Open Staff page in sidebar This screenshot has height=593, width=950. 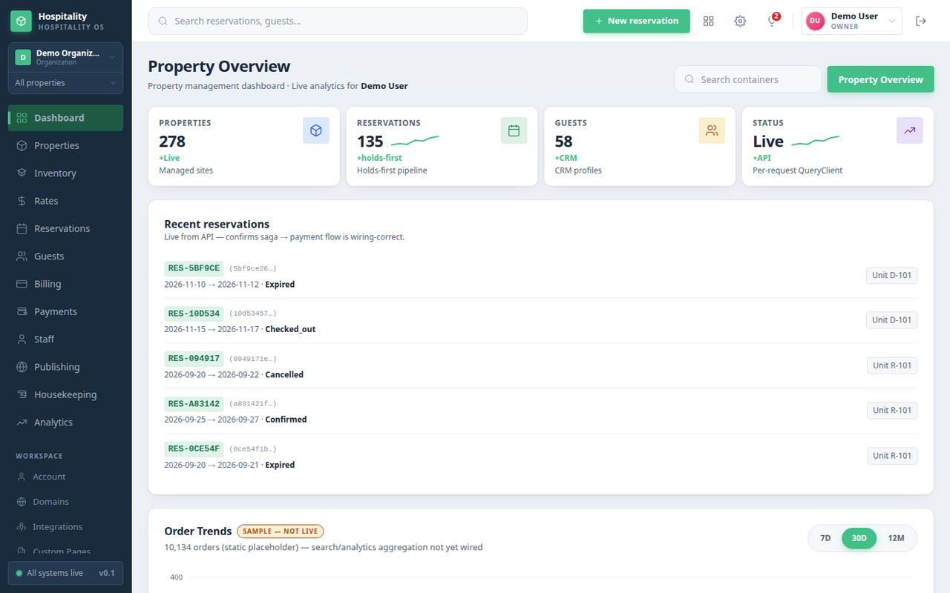coord(65,339)
